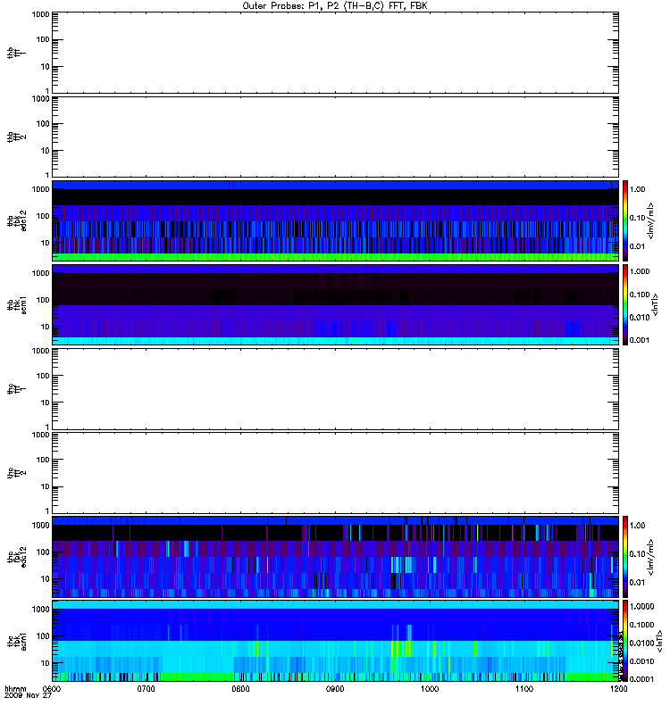Click the 'hhmm' axis format label
The image size is (670, 714).
point(15,689)
